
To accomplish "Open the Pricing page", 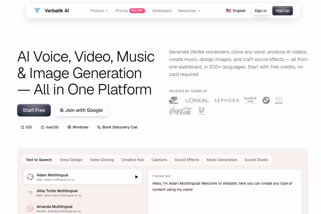I will [x=121, y=11].
